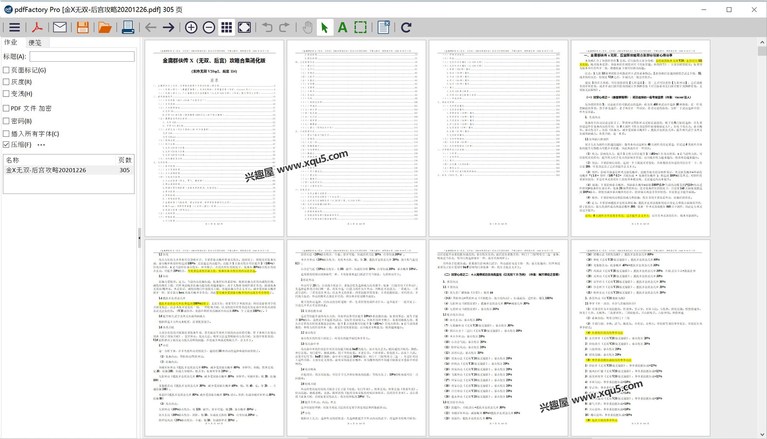Select page 3 thumbnail
Viewport: 767px width, 439px height.
[x=498, y=138]
